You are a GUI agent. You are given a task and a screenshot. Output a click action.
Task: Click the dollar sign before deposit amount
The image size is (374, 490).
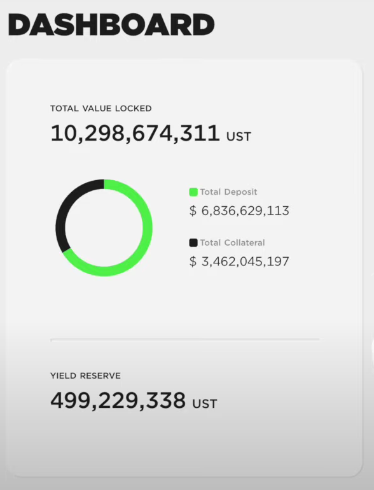[193, 211]
